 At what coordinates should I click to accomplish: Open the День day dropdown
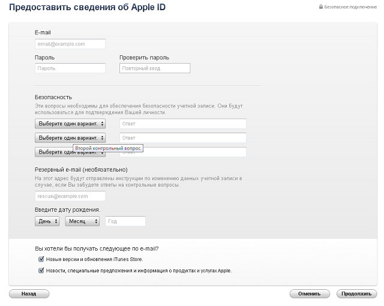[x=47, y=221]
